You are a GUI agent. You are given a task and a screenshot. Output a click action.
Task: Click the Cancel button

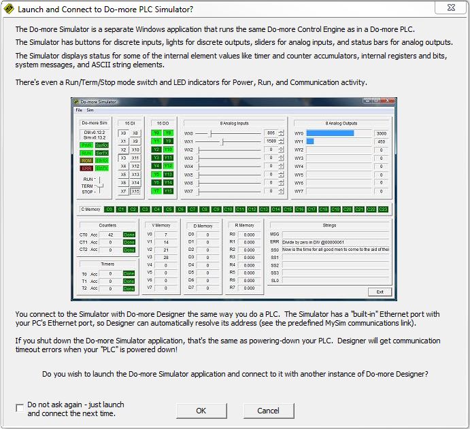click(x=268, y=411)
